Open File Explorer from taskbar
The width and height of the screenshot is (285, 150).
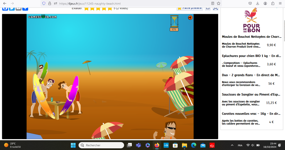pyautogui.click(x=184, y=145)
